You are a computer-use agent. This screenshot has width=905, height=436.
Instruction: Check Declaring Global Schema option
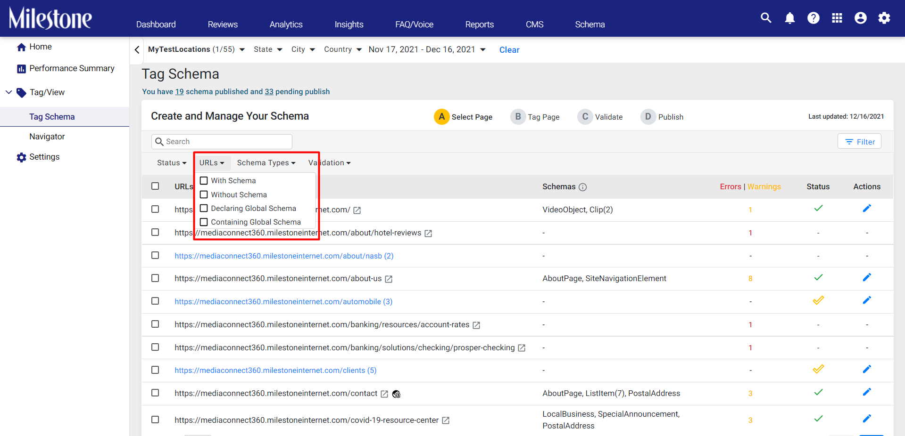(204, 208)
